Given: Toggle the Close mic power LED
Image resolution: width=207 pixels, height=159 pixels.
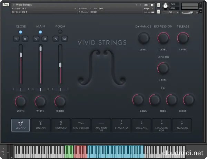Looking at the screenshot, I should (20, 32).
